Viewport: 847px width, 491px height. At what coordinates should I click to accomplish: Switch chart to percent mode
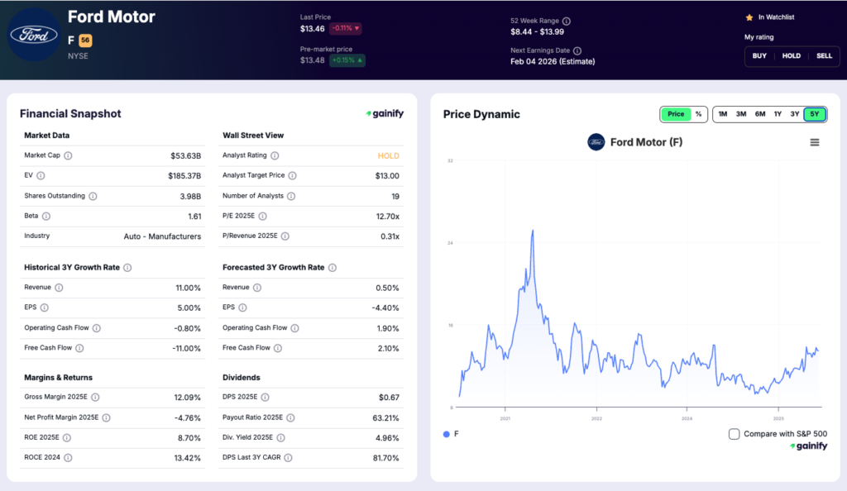pos(698,114)
